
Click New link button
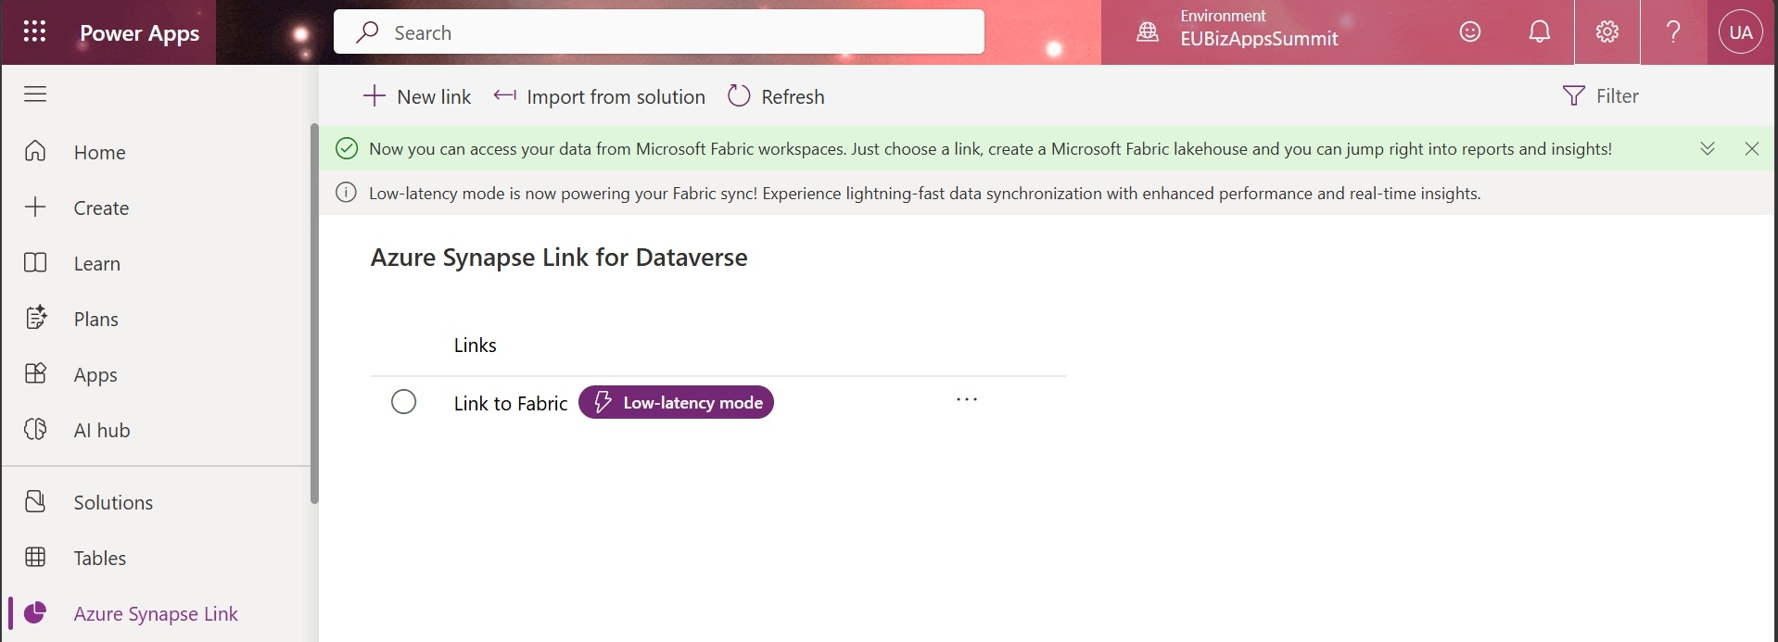[x=417, y=96]
